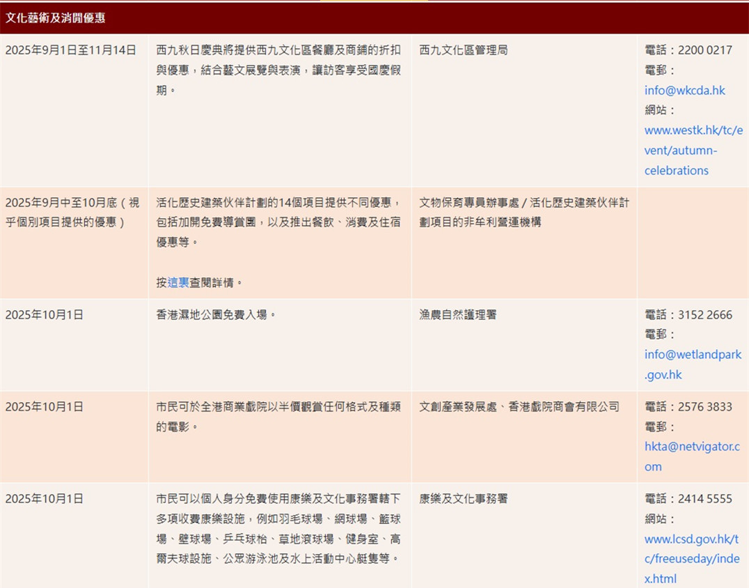The width and height of the screenshot is (749, 588).
Task: Open the info@wkcda.hk email link
Action: [684, 91]
